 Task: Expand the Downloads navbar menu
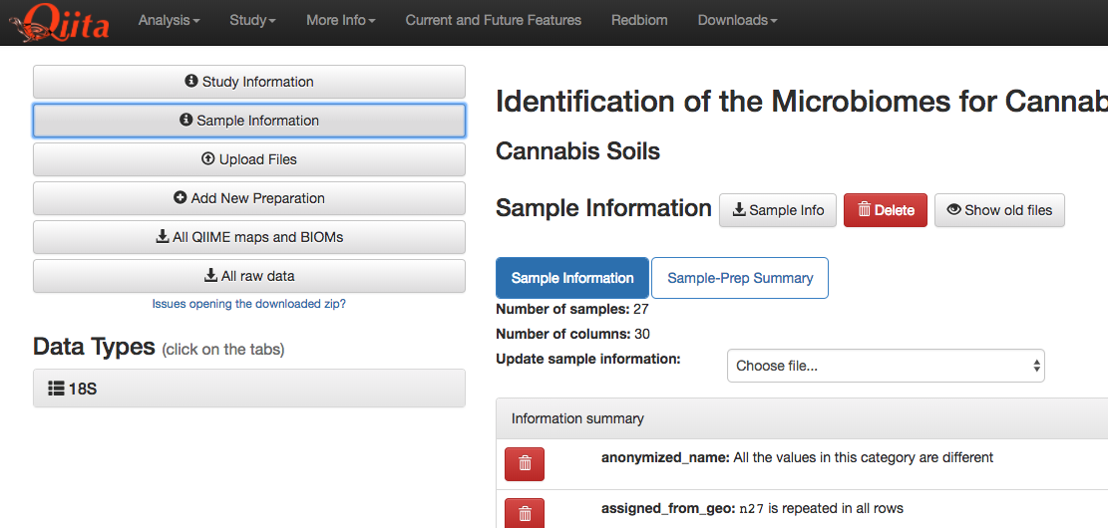point(737,20)
